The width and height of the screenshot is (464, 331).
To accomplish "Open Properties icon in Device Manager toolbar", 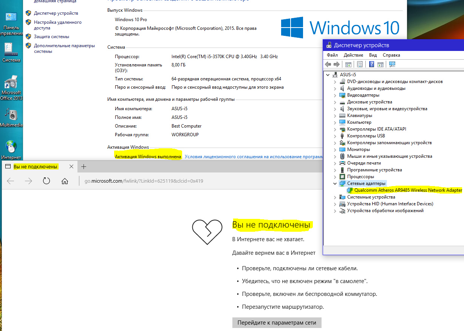I will 360,65.
